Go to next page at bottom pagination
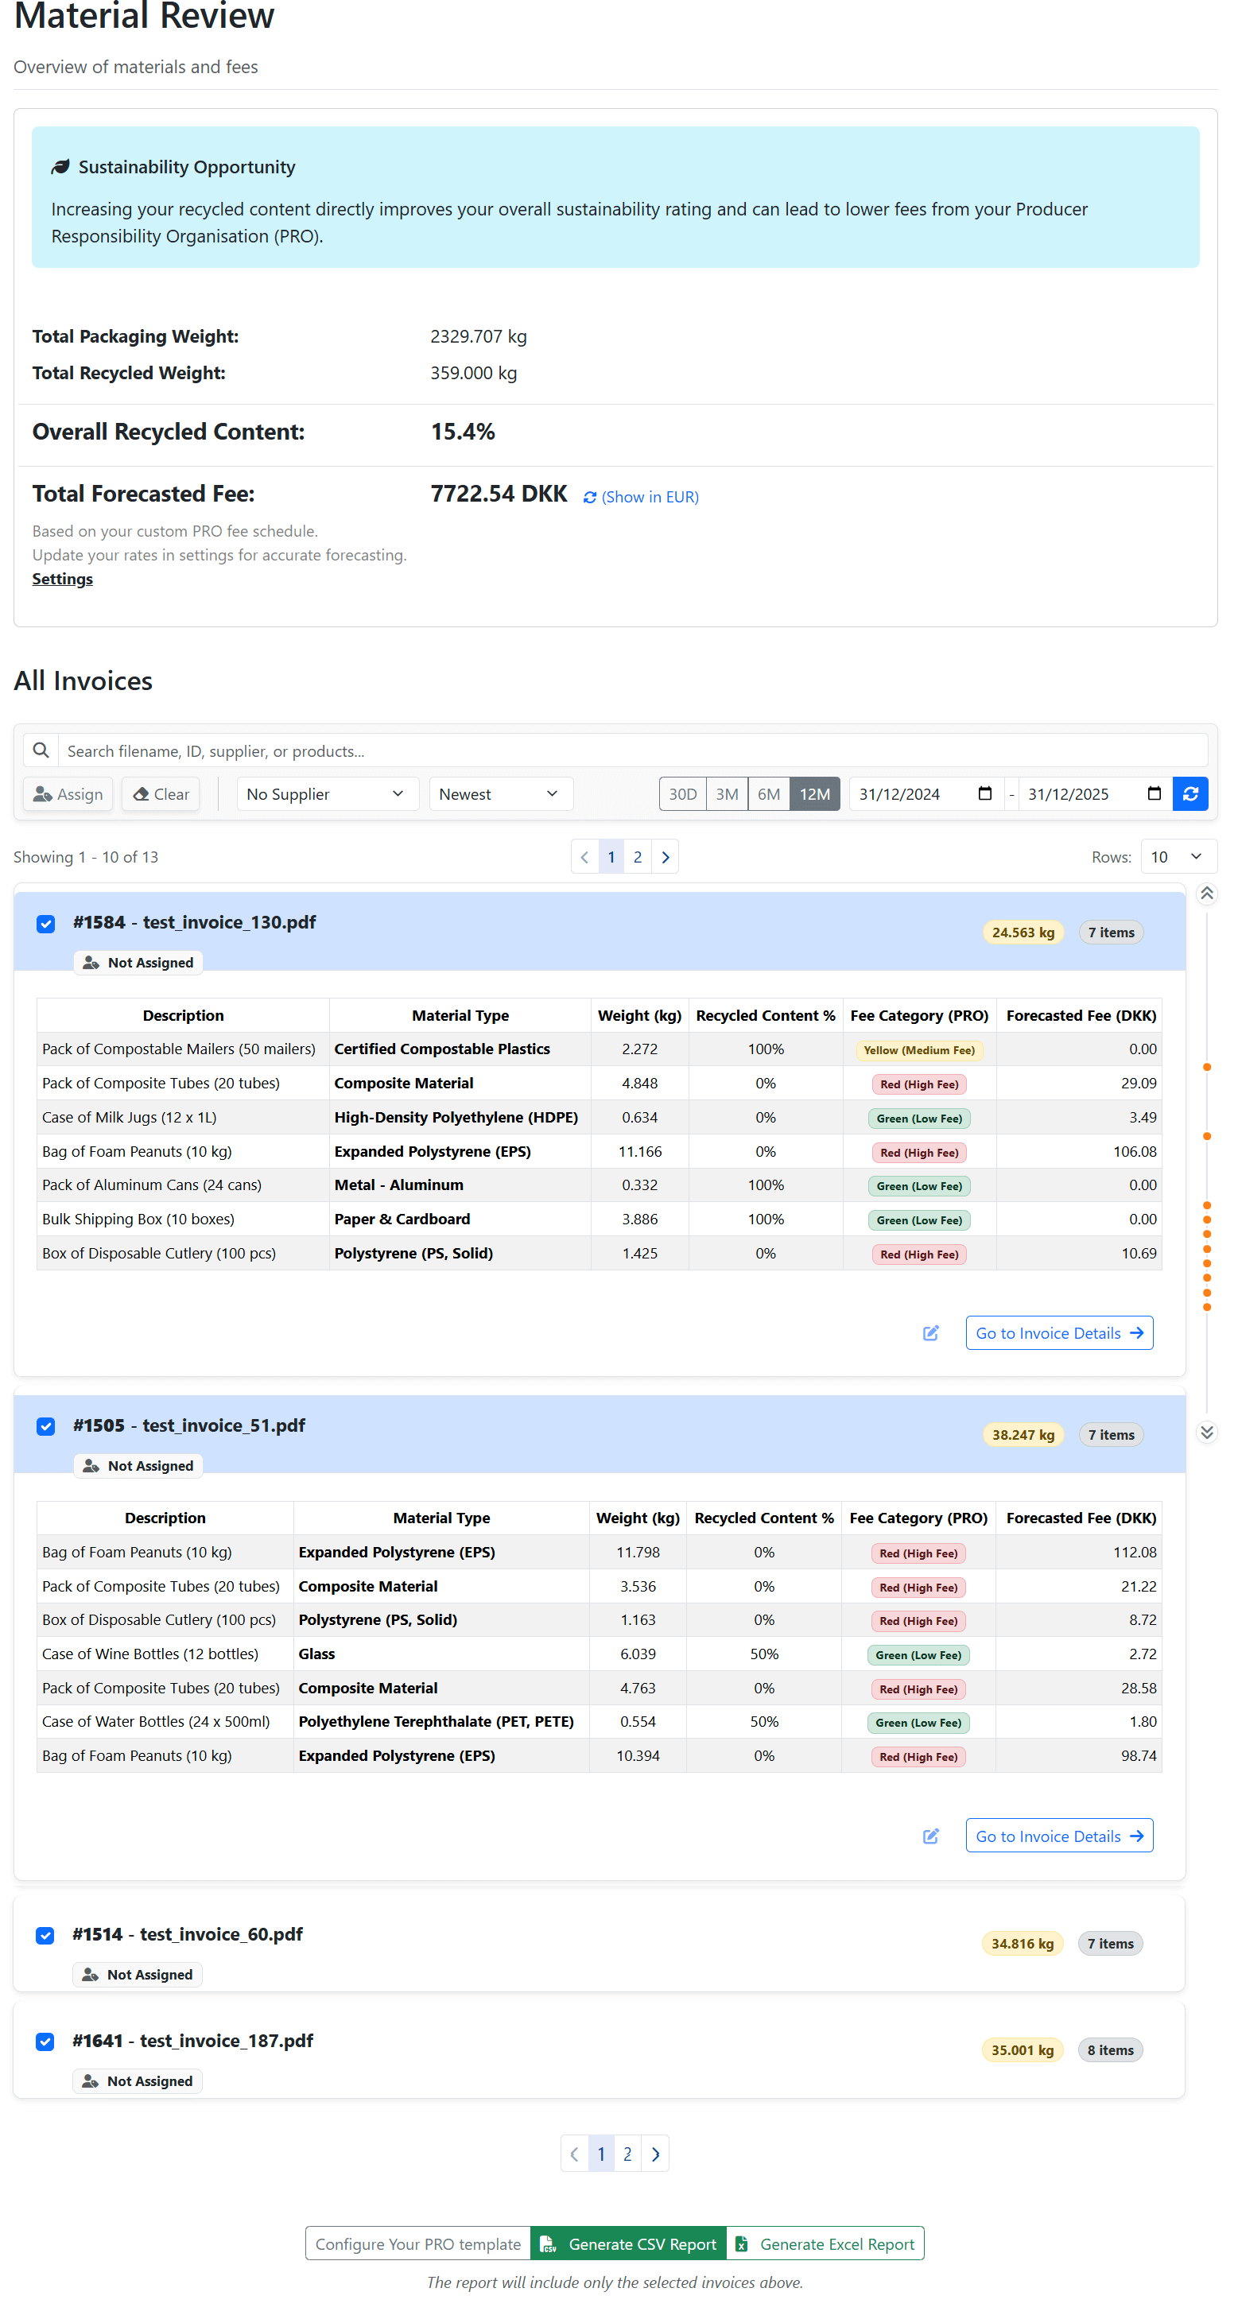This screenshot has height=2315, width=1238. click(655, 2154)
